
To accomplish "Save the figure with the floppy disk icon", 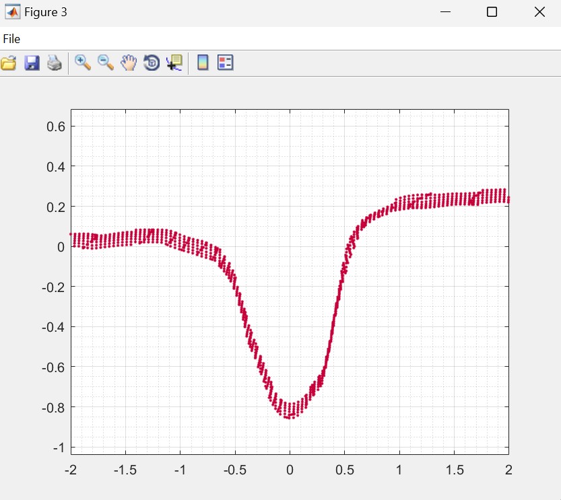I will (x=32, y=63).
